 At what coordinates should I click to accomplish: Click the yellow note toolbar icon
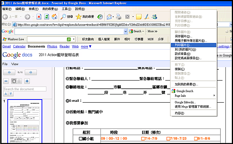139,17
